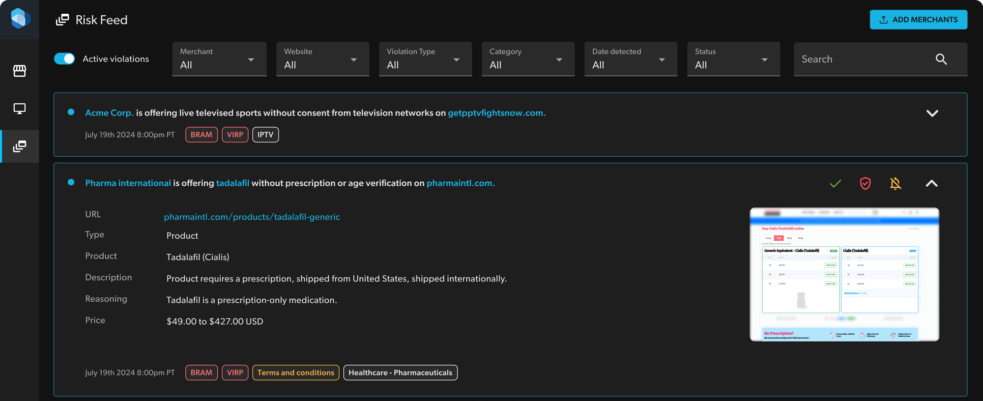
Task: Collapse the Pharma international violation details
Action: [931, 183]
